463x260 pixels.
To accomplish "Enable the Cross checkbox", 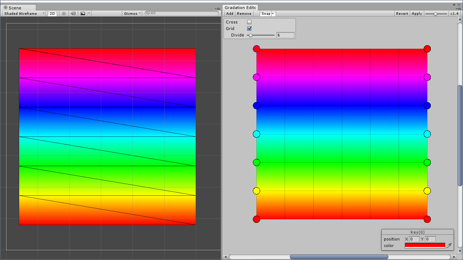I will coord(249,22).
